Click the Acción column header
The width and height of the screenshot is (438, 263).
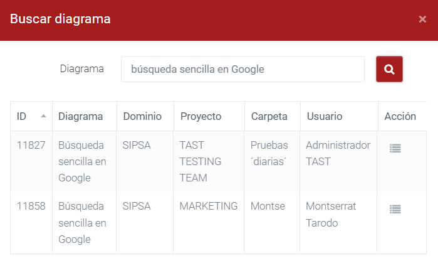[x=400, y=116]
